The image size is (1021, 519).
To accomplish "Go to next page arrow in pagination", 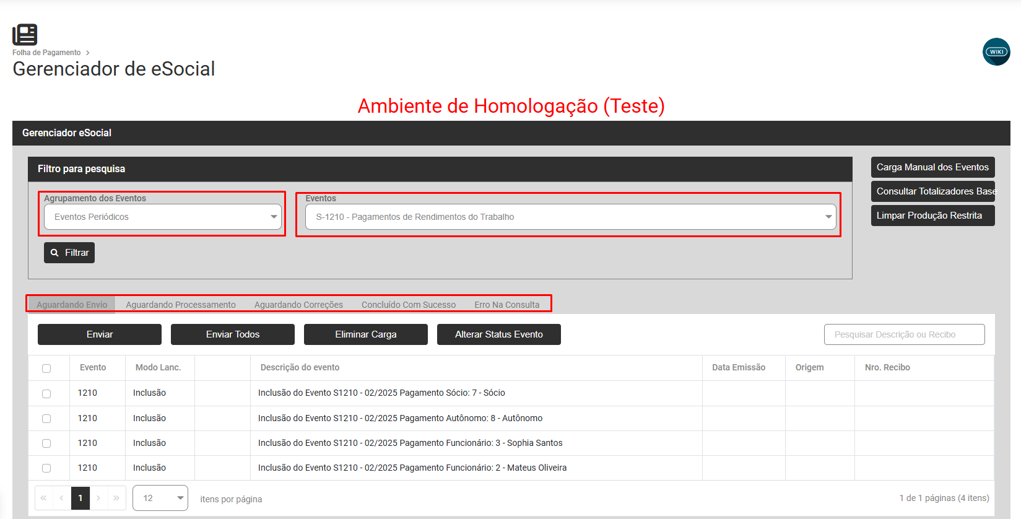I will click(x=98, y=498).
